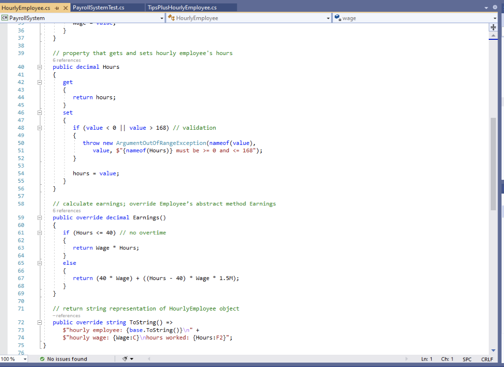
Task: Click the 'return hours;' statement
Action: point(94,97)
